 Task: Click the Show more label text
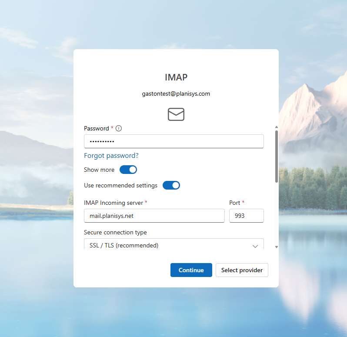tap(99, 170)
